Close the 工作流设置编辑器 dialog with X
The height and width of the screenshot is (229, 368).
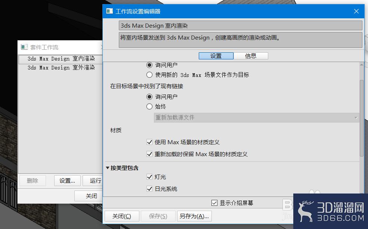pos(356,11)
